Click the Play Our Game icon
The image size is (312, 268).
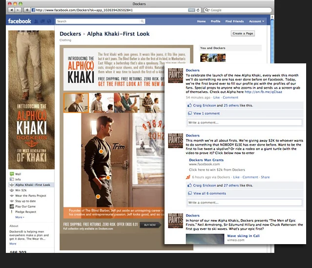point(12,206)
